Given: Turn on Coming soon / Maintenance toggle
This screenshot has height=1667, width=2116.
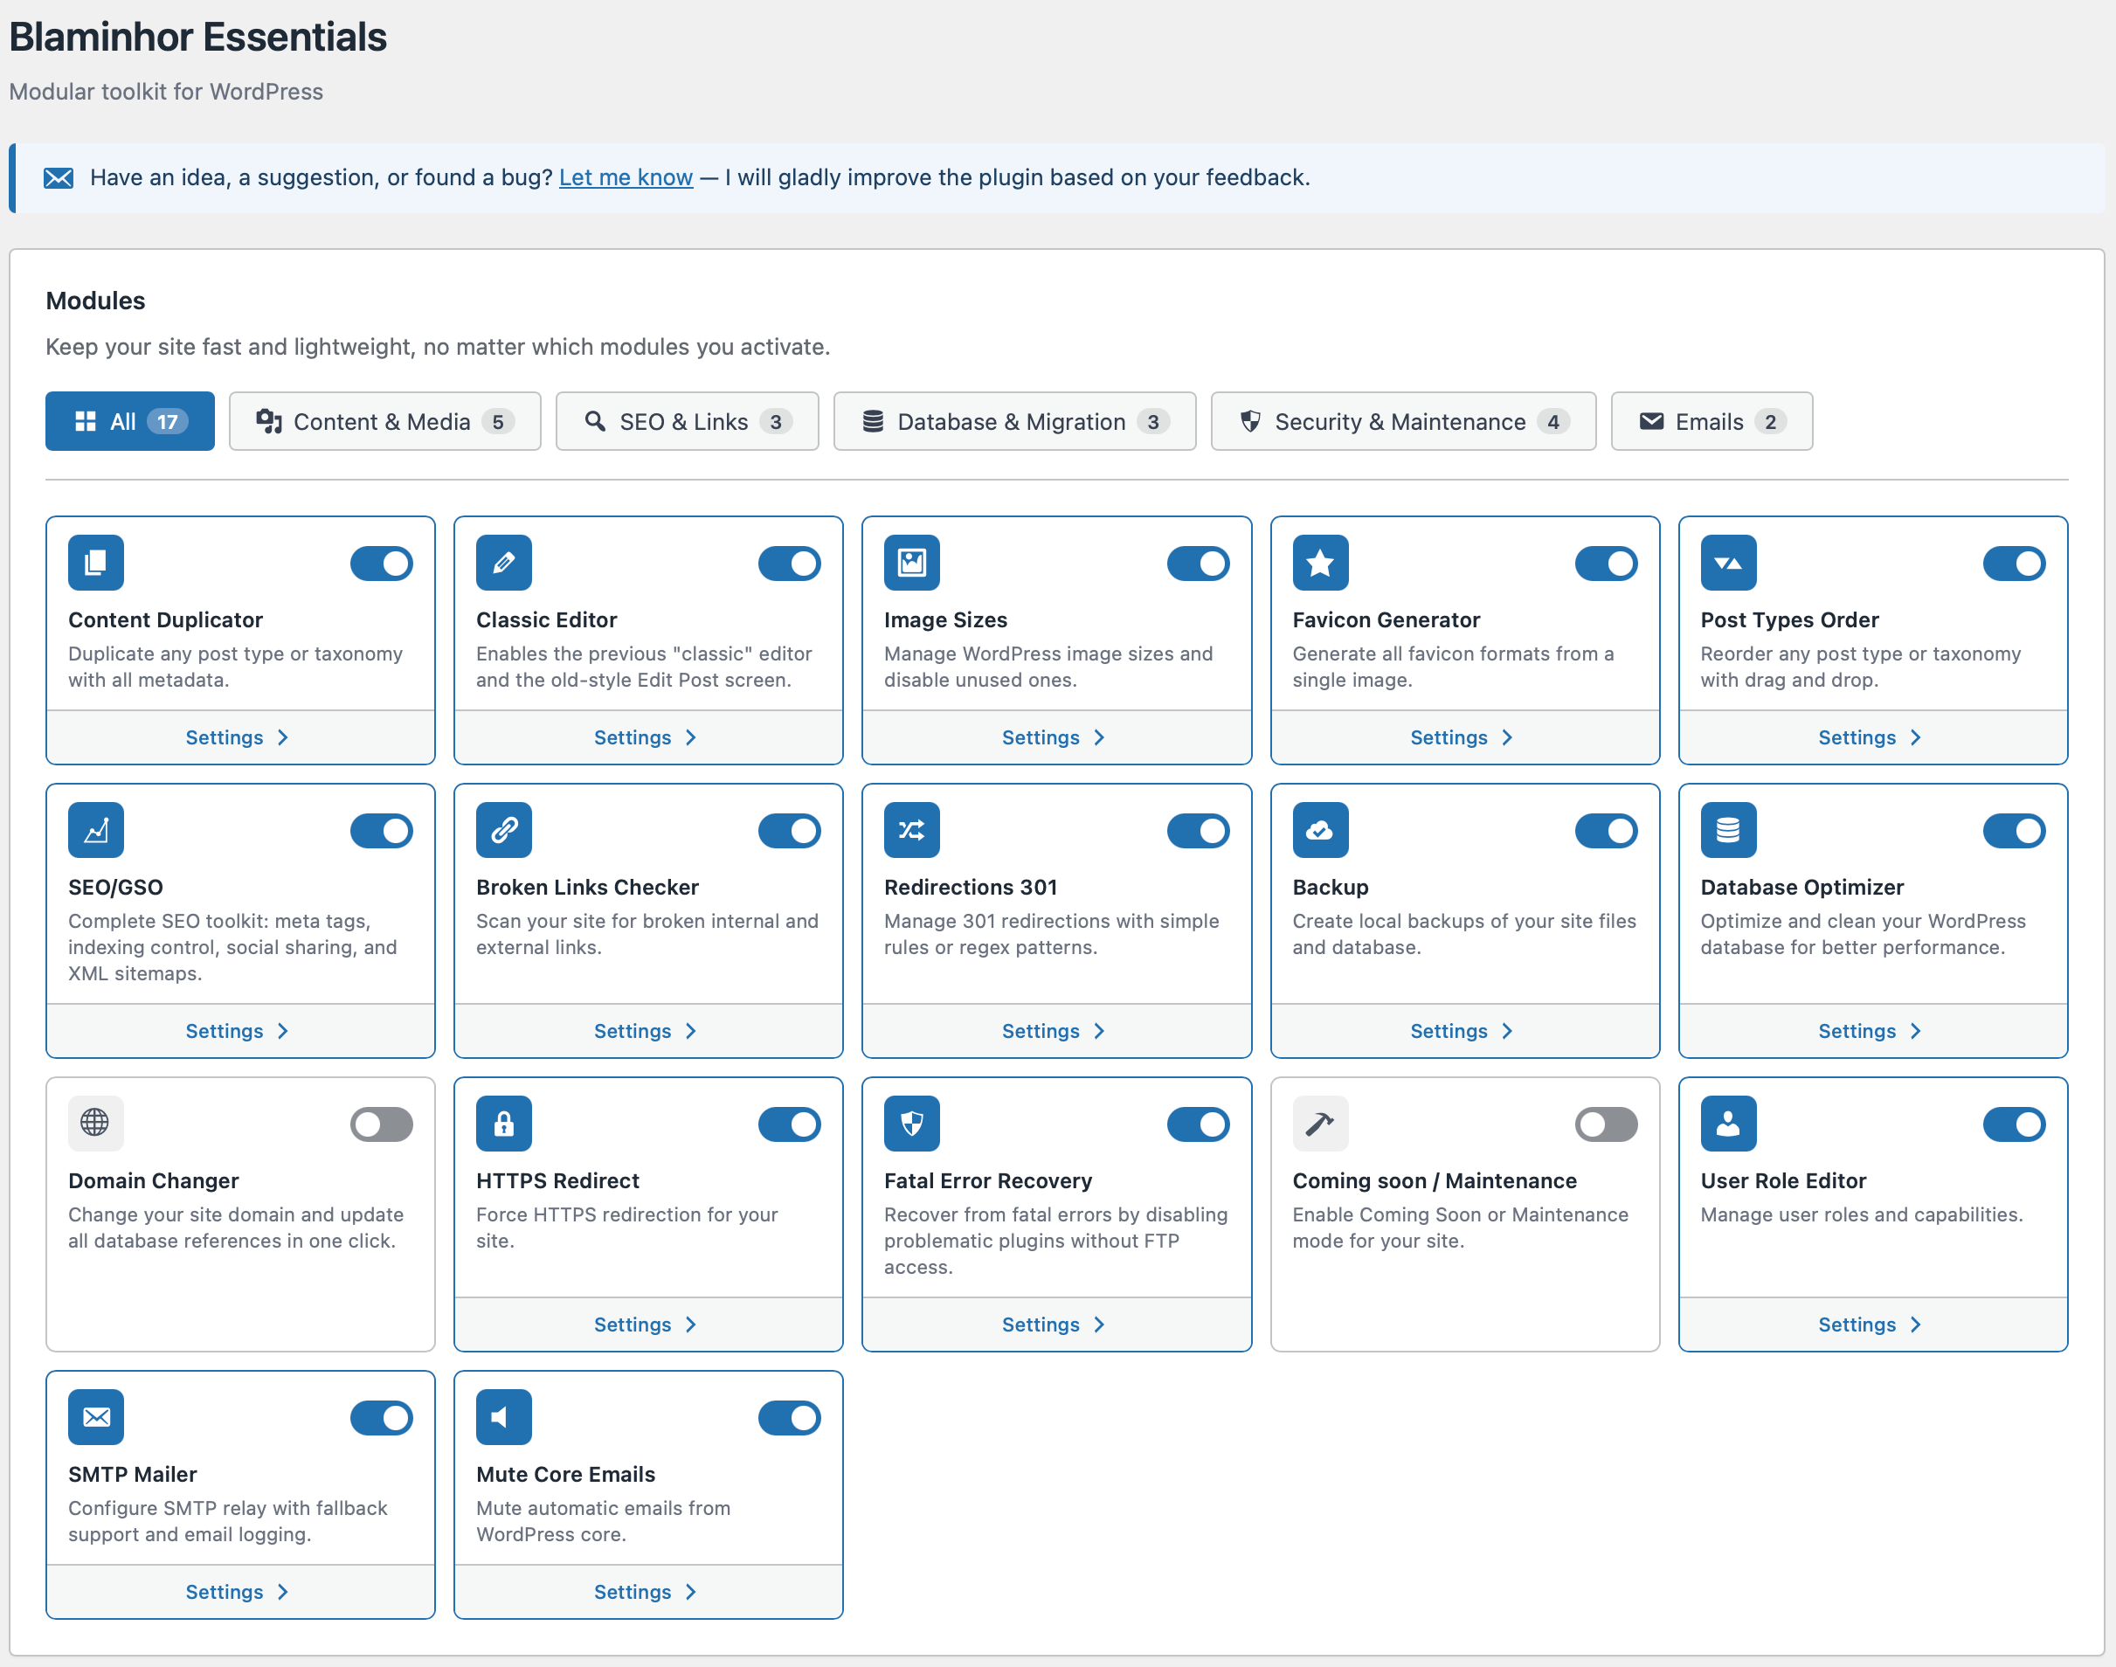Looking at the screenshot, I should pyautogui.click(x=1606, y=1124).
